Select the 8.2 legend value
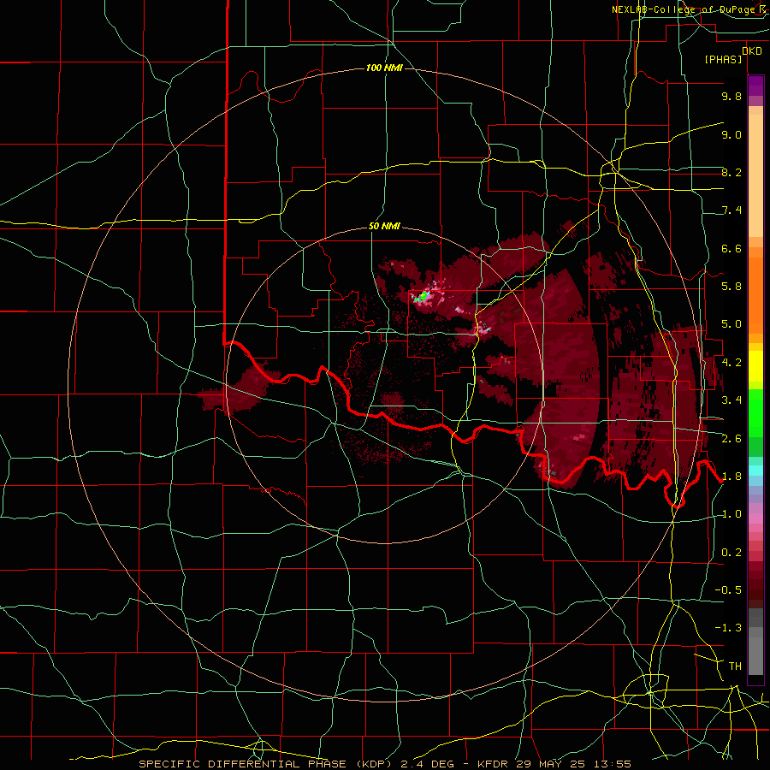Image resolution: width=770 pixels, height=770 pixels. (731, 172)
